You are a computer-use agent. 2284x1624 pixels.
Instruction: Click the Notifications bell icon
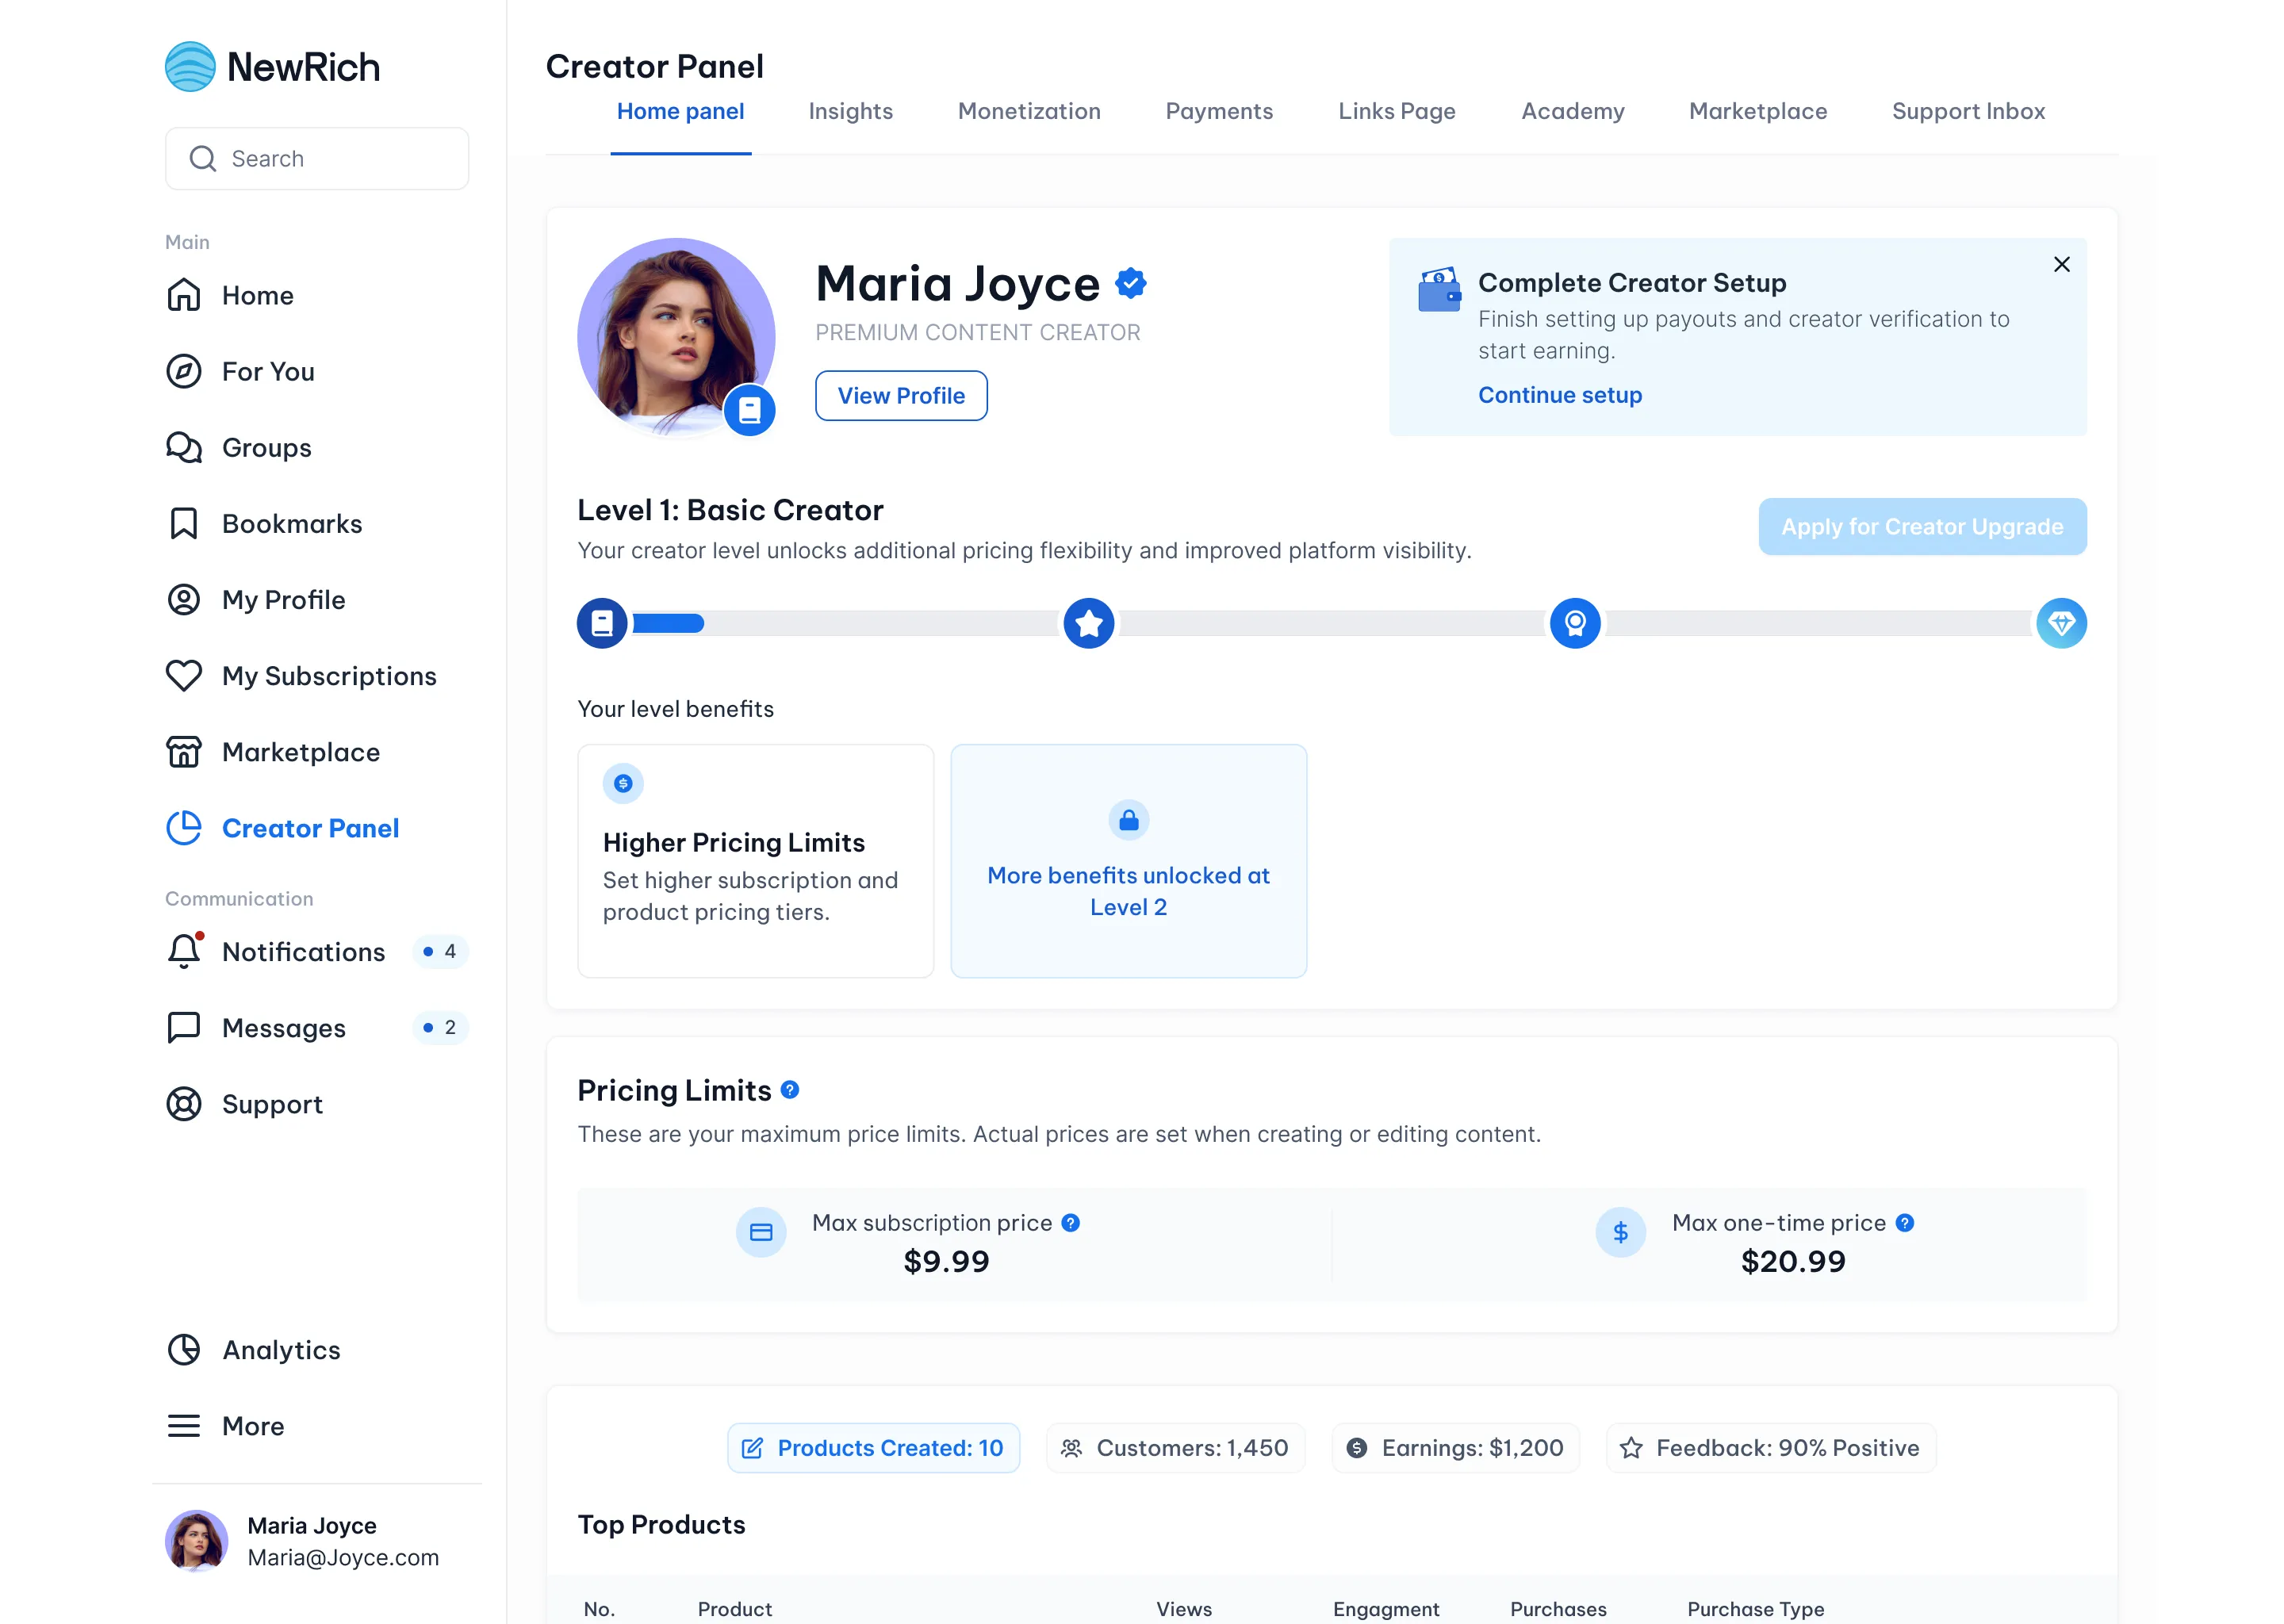[184, 951]
